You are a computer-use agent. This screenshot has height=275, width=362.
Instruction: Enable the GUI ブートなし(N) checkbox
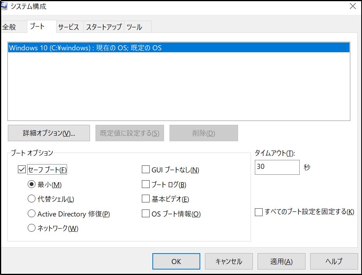(x=146, y=169)
